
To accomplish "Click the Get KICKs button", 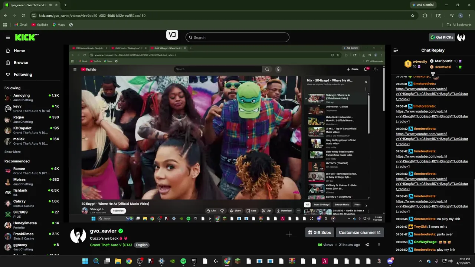I will (x=442, y=37).
